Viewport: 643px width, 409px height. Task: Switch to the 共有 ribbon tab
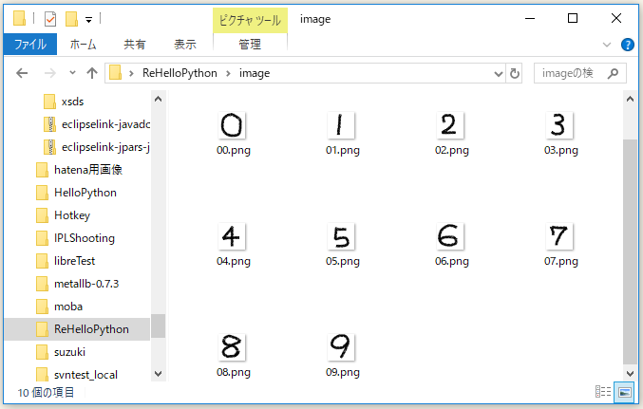click(x=135, y=44)
